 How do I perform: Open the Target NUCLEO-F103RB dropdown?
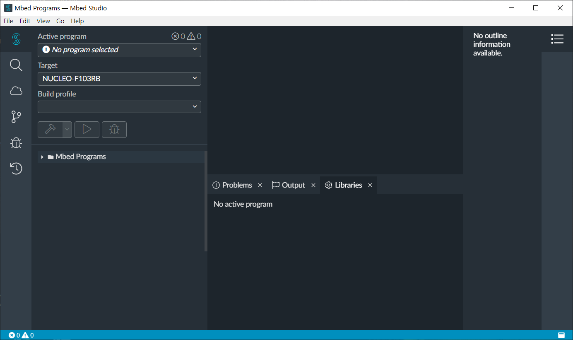point(119,79)
